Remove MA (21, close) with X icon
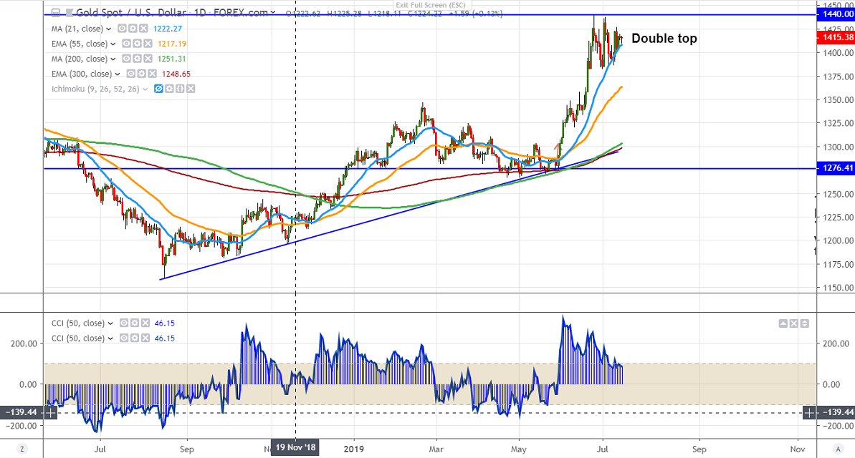The height and width of the screenshot is (458, 855). tap(143, 29)
